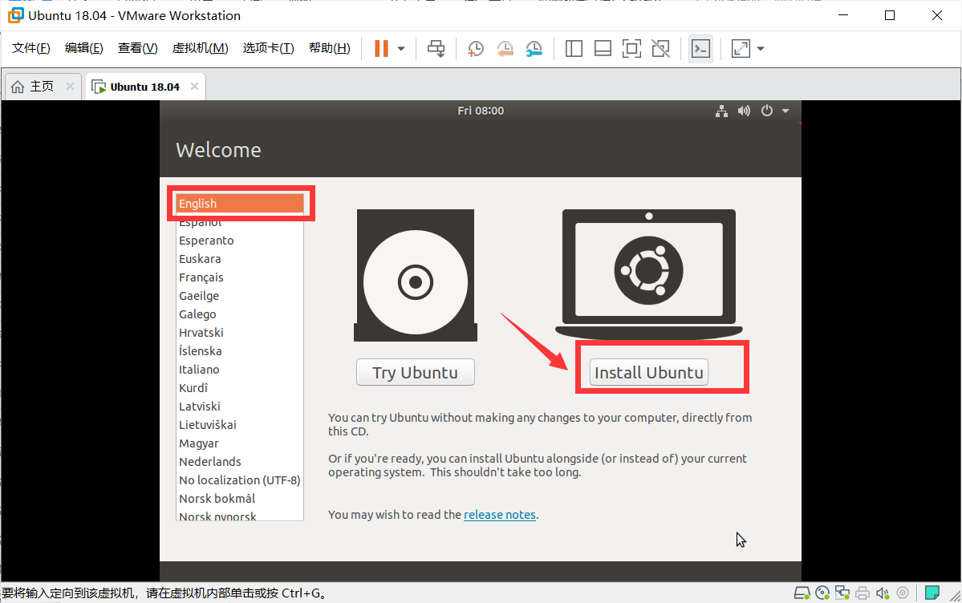Take a snapshot of this virtual machine
962x603 pixels.
coord(476,48)
